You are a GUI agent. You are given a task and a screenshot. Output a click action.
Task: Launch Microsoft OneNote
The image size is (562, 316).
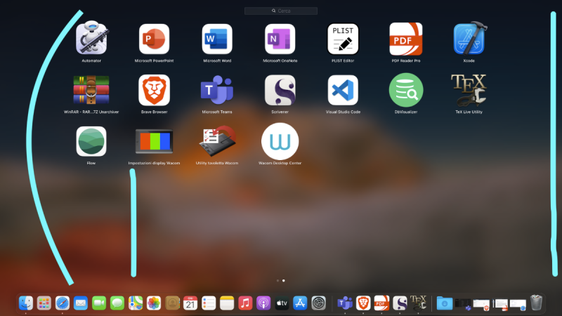pyautogui.click(x=280, y=39)
